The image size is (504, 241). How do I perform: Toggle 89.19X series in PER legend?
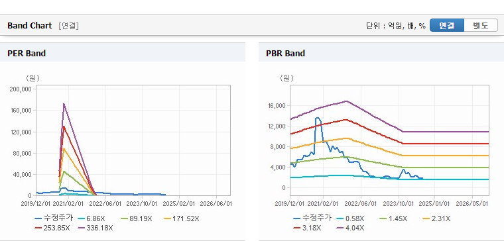[x=136, y=218]
